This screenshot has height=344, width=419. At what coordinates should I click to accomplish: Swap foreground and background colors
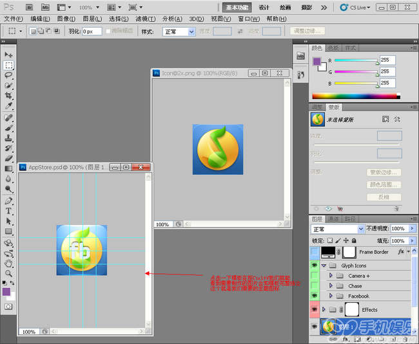(12, 283)
